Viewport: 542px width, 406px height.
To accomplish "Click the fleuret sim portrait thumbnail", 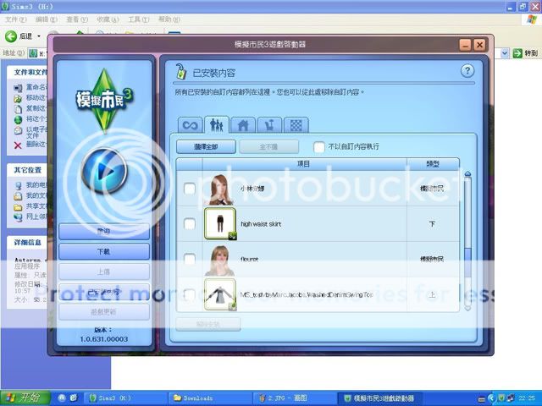I will tap(220, 260).
